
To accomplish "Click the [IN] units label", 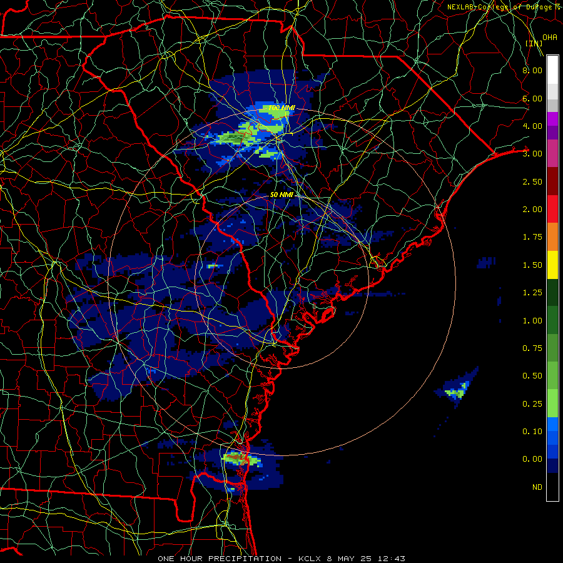I will pyautogui.click(x=534, y=43).
